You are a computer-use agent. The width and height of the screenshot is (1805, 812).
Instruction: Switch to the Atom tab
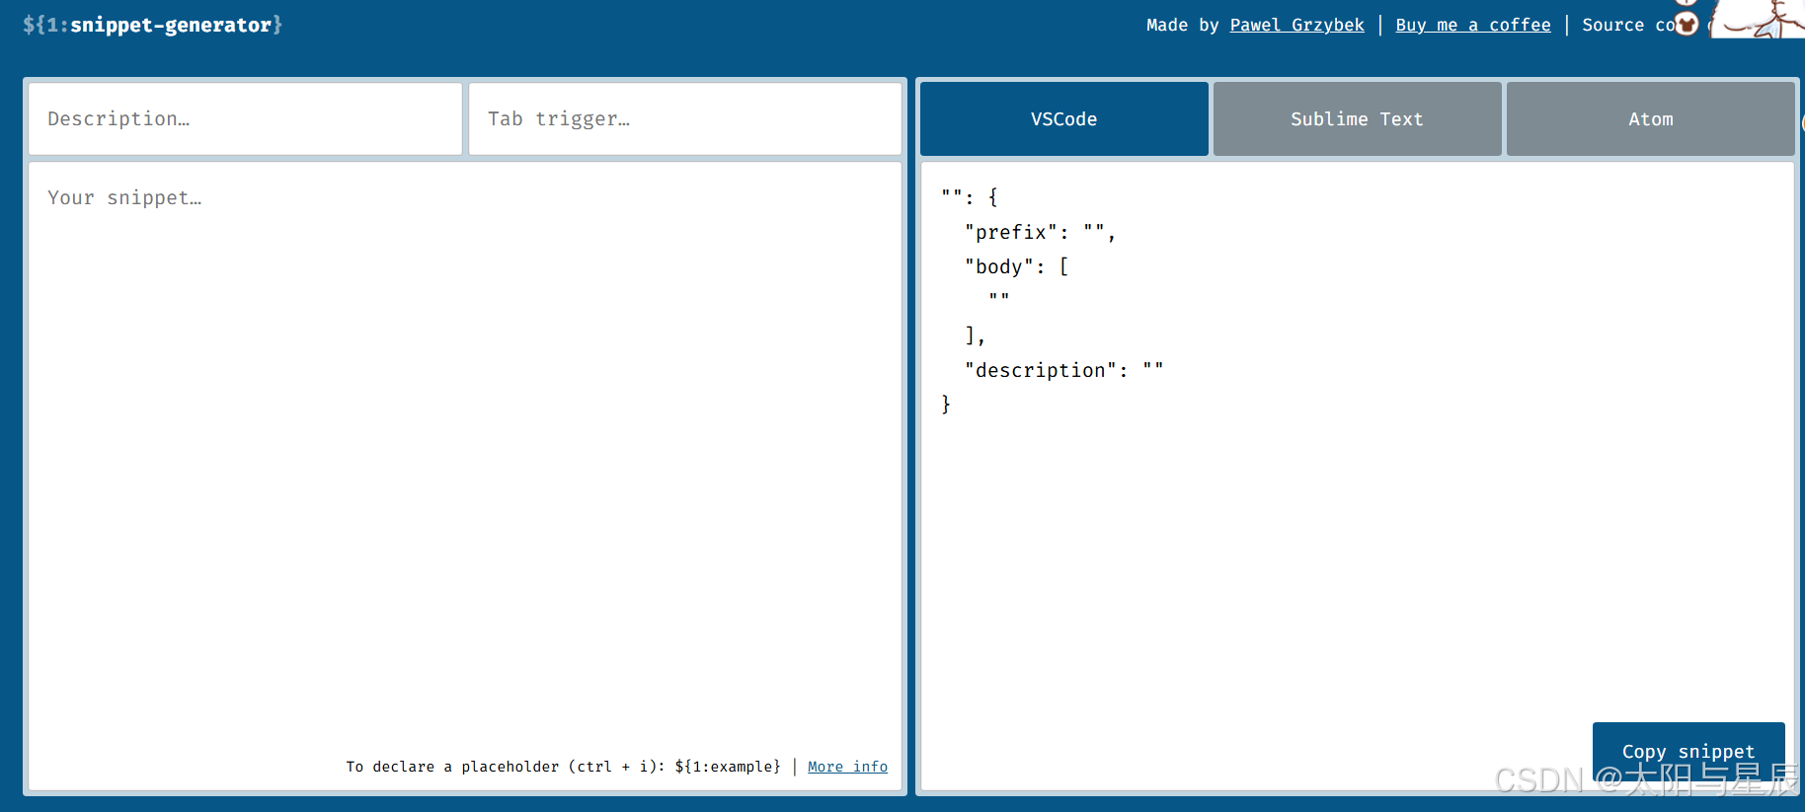tap(1650, 118)
